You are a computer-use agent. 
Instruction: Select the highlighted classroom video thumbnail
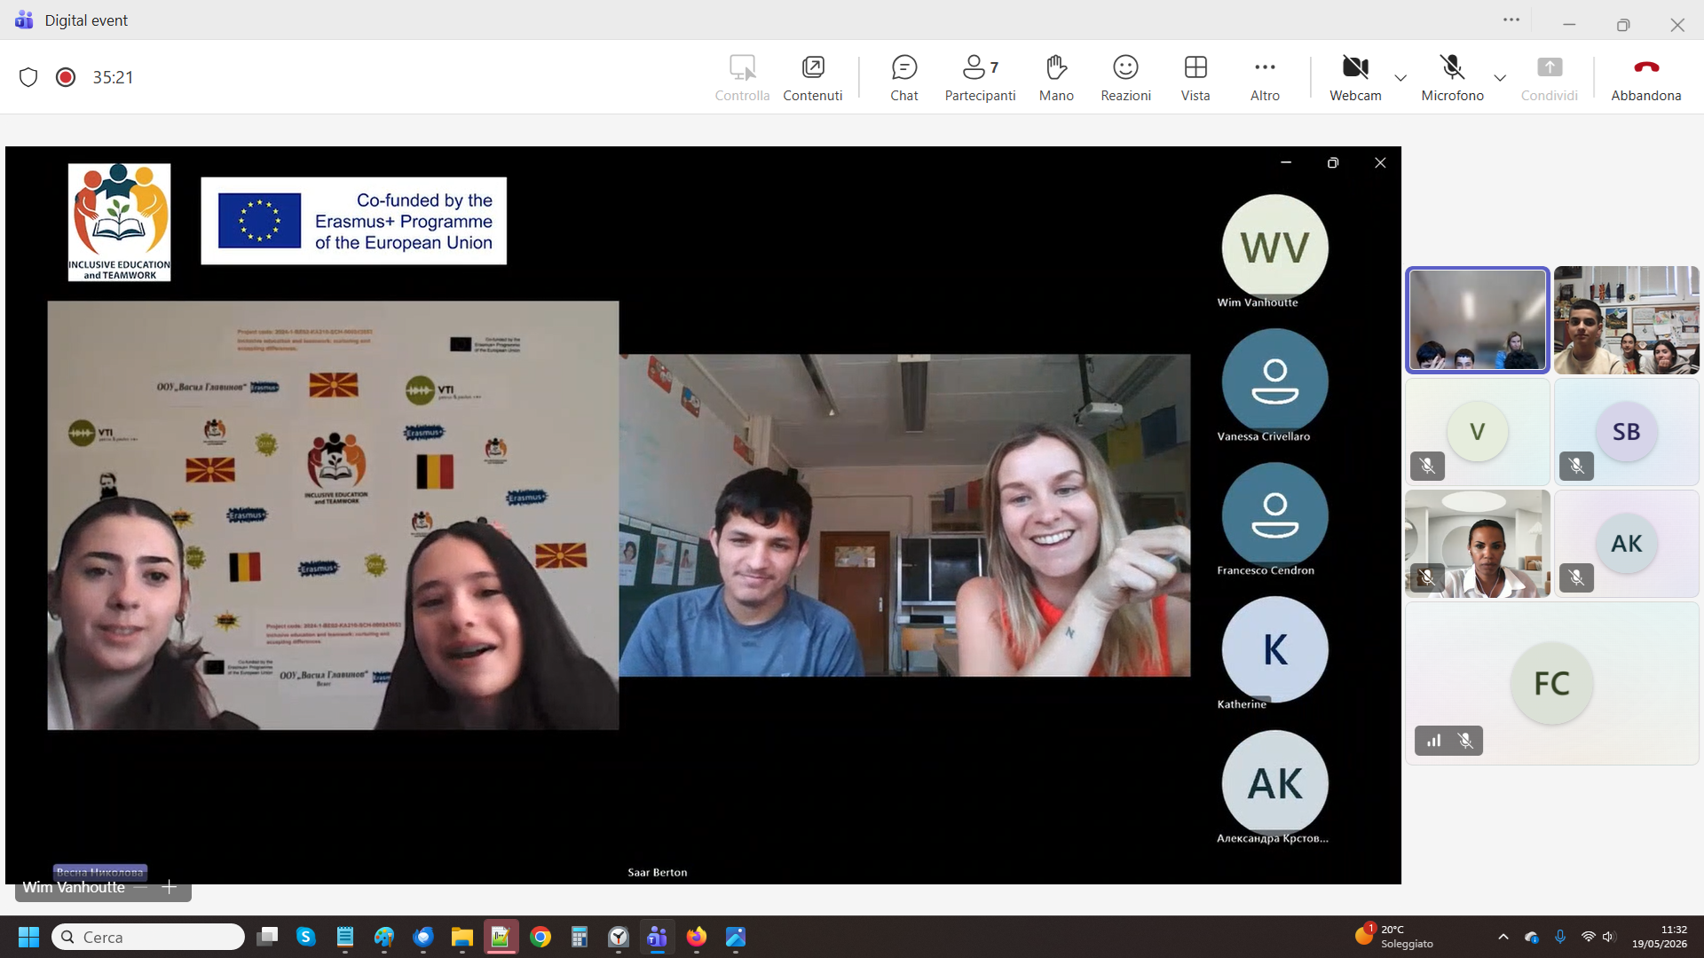(x=1478, y=320)
